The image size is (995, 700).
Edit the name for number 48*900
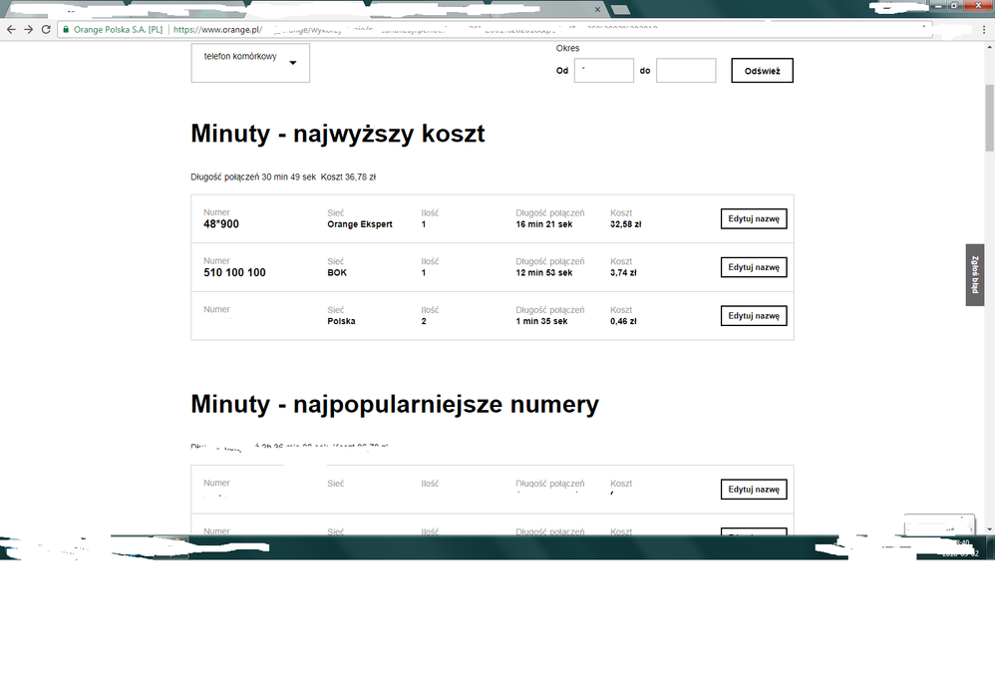click(x=754, y=218)
